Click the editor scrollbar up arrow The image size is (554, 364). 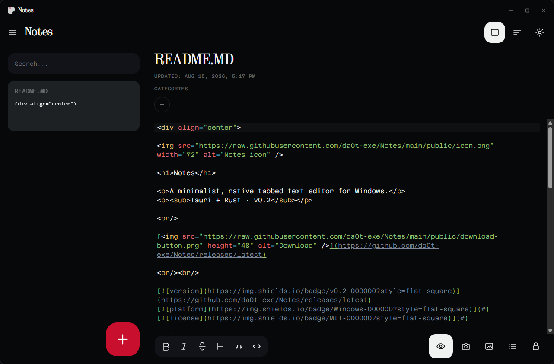(x=550, y=123)
